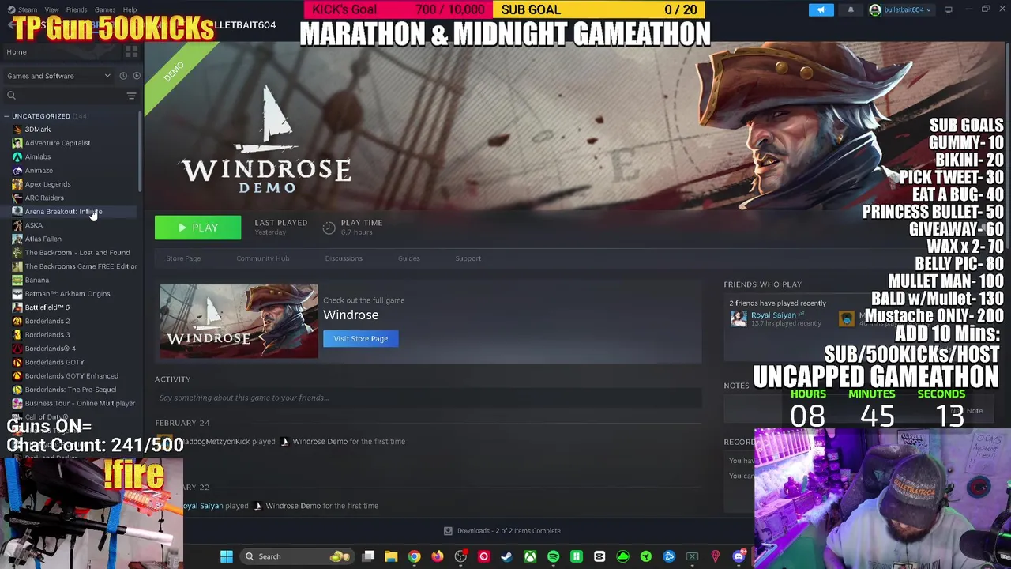Click the Steam announcements megaphone button
This screenshot has width=1011, height=569.
(821, 9)
